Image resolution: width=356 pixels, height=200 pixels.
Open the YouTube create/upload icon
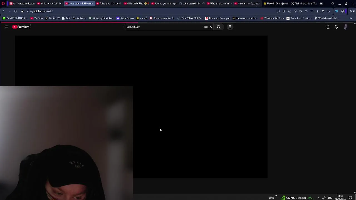(x=328, y=27)
